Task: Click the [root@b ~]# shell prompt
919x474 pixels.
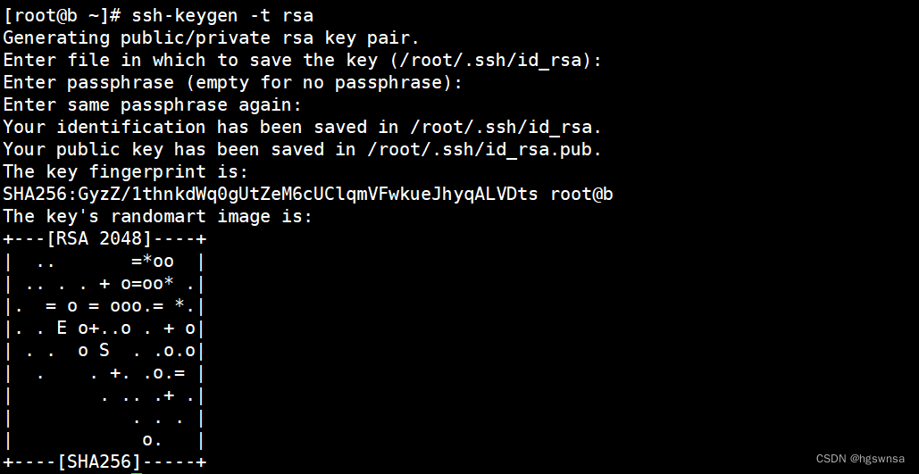Action: pyautogui.click(x=62, y=15)
